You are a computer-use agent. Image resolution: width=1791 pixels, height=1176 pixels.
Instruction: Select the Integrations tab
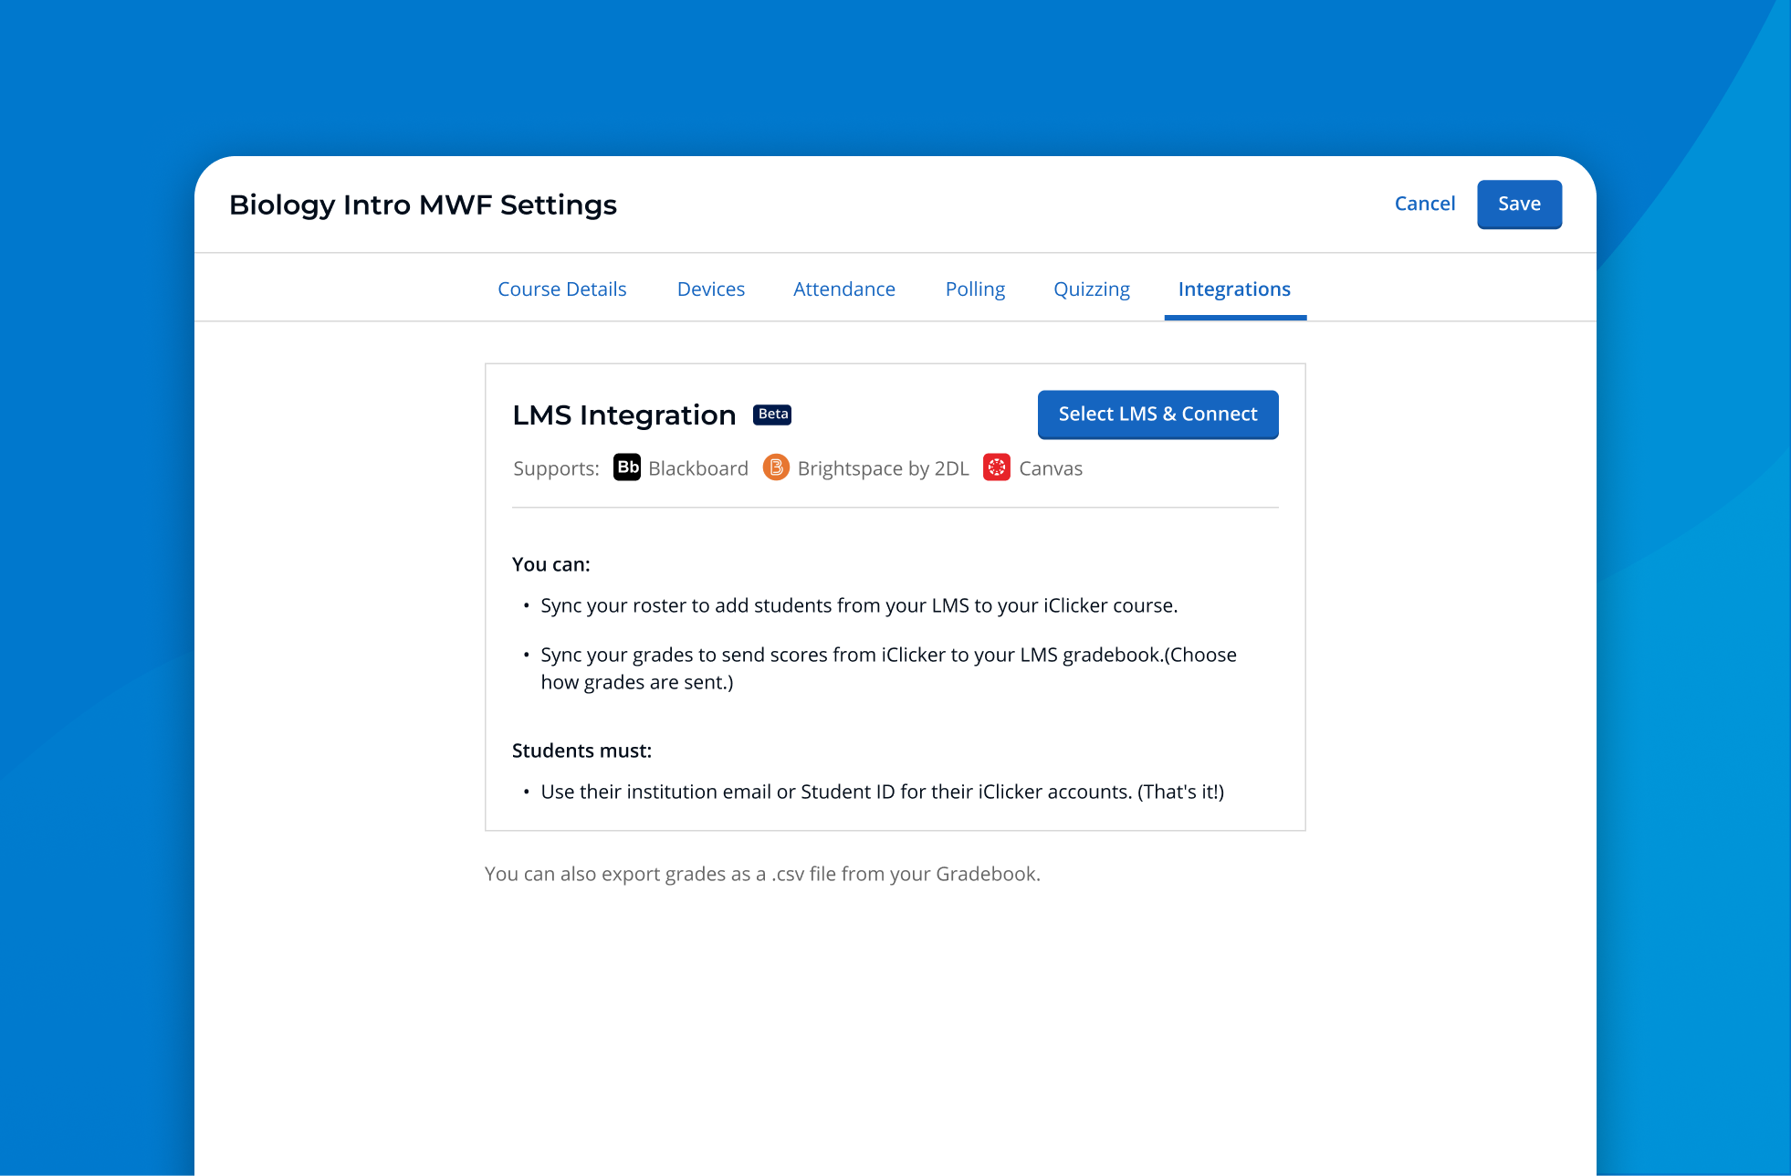(1234, 289)
